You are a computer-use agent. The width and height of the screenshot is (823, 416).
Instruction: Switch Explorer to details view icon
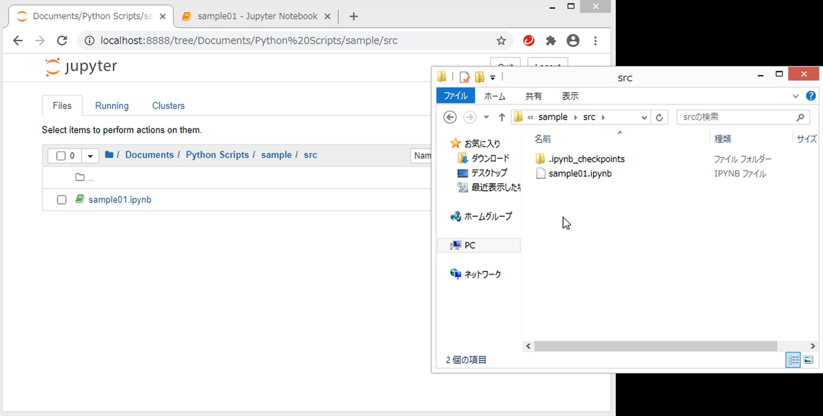click(x=793, y=360)
